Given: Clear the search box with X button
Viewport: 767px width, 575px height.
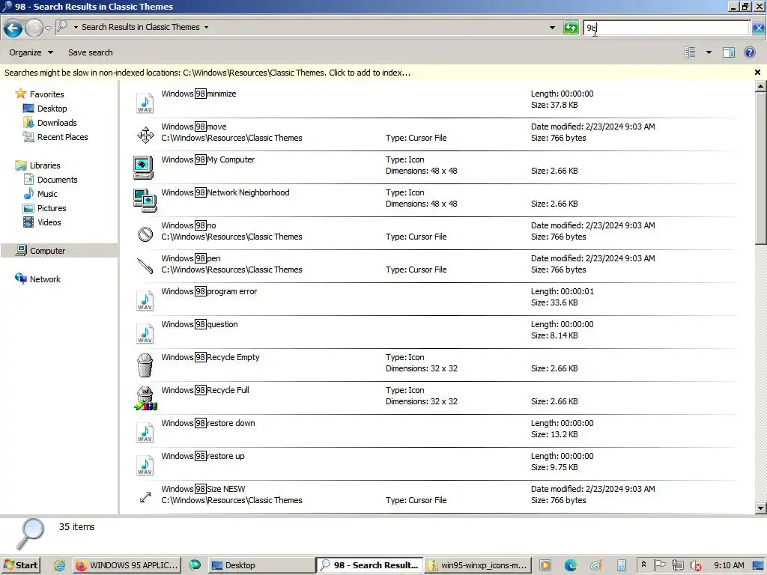Looking at the screenshot, I should pos(759,28).
